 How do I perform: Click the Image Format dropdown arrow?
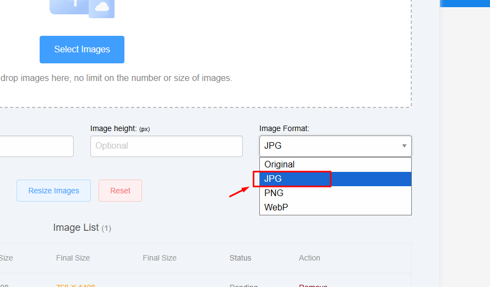[x=404, y=146]
